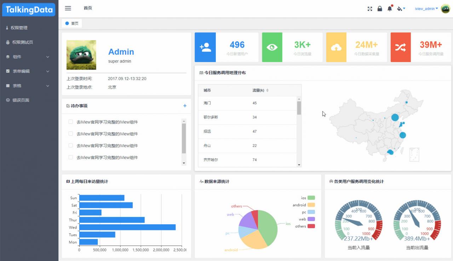Click the eye icon on the views card
Image resolution: width=453 pixels, height=261 pixels.
[272, 47]
